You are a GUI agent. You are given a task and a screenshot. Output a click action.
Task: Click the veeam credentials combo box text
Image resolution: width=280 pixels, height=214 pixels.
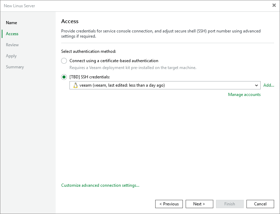click(122, 85)
